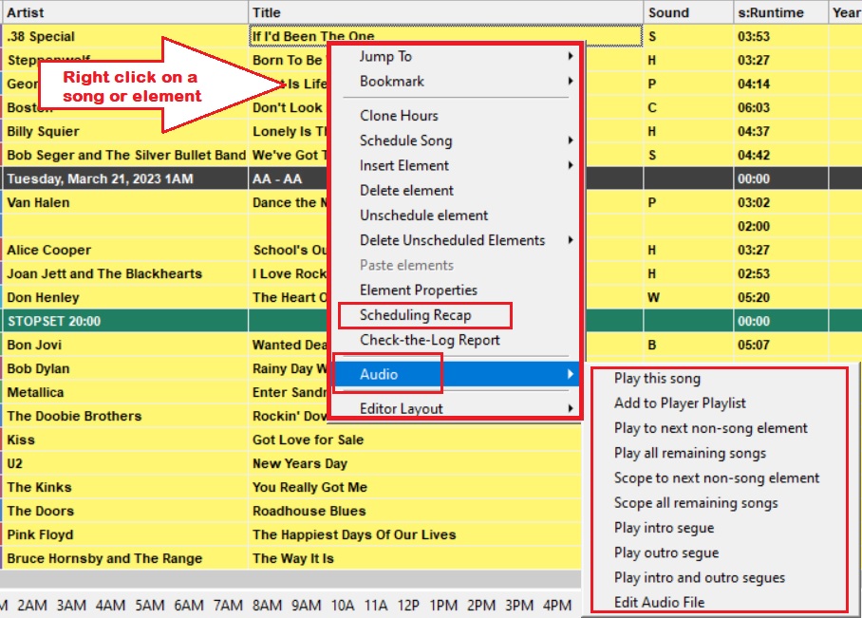Choose Play this song
The image size is (862, 618).
[657, 379]
